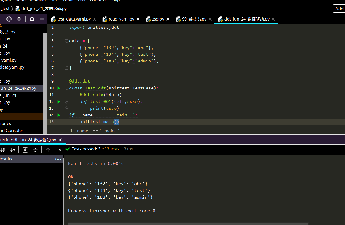Show more test toolbar actions via chevrons

tap(60, 150)
